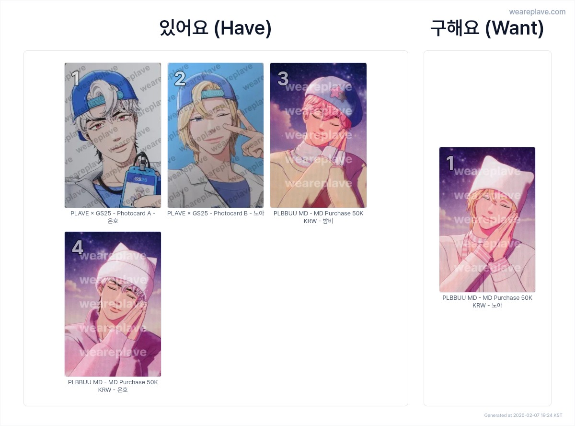Click the weareplave.com link at top right
575x426 pixels.
click(x=537, y=12)
